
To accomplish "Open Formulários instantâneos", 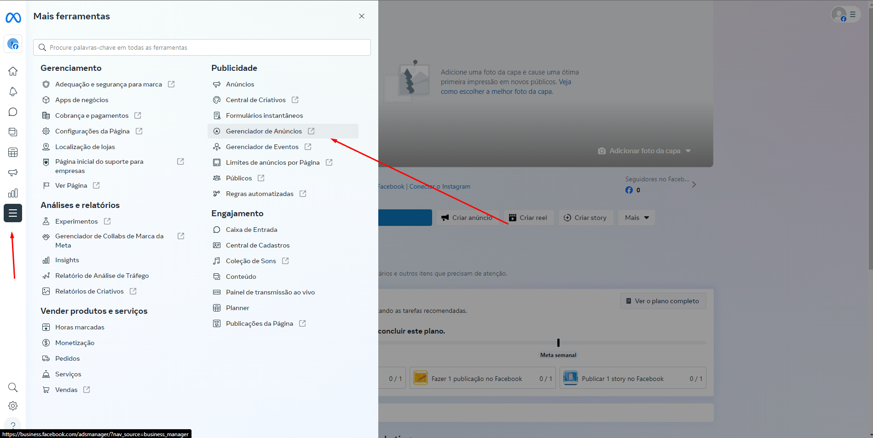I will coord(265,115).
